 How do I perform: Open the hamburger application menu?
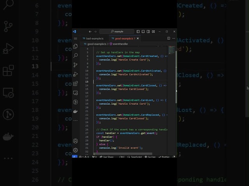tap(75, 39)
